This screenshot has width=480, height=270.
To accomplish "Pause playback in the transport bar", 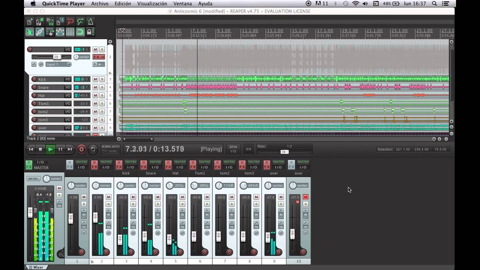I will 60,149.
